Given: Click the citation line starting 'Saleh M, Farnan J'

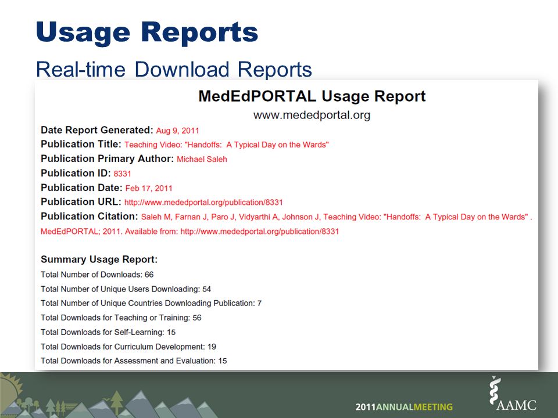Looking at the screenshot, I should point(337,217).
